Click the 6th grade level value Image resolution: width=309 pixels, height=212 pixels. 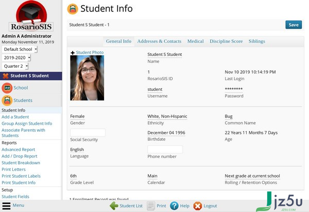[x=73, y=176]
